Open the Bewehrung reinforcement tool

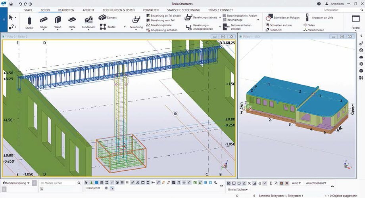coord(136,22)
